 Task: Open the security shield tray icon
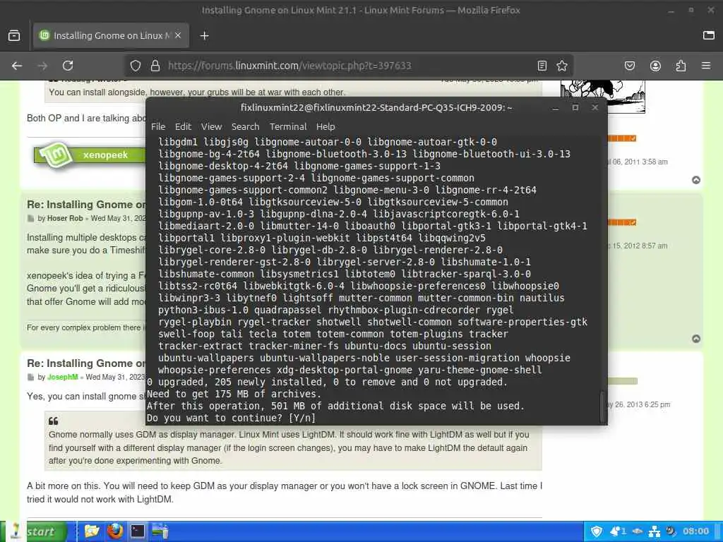[596, 531]
